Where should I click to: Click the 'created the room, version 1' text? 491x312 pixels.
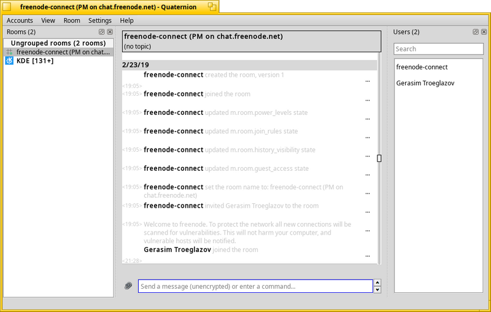click(244, 75)
